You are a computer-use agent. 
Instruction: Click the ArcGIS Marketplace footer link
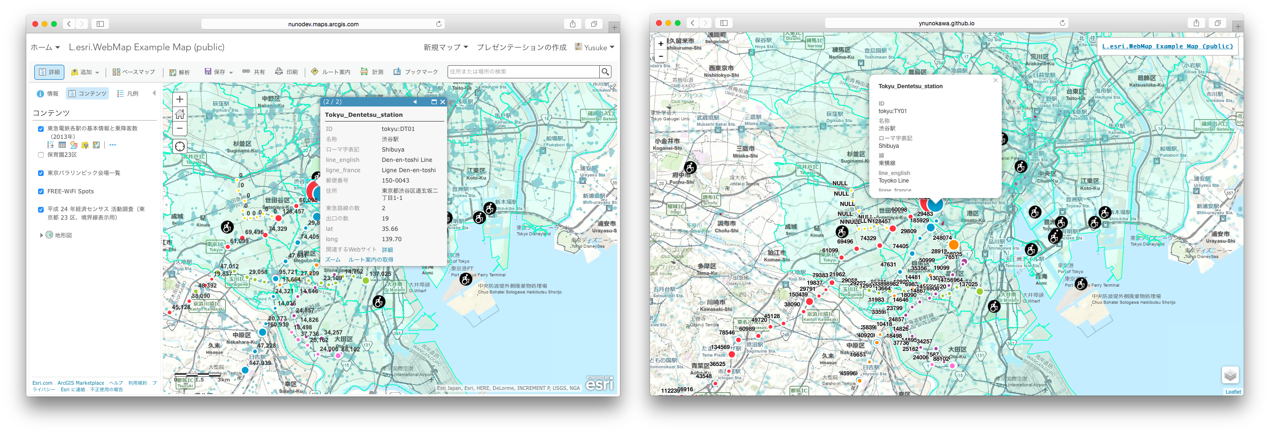(81, 383)
